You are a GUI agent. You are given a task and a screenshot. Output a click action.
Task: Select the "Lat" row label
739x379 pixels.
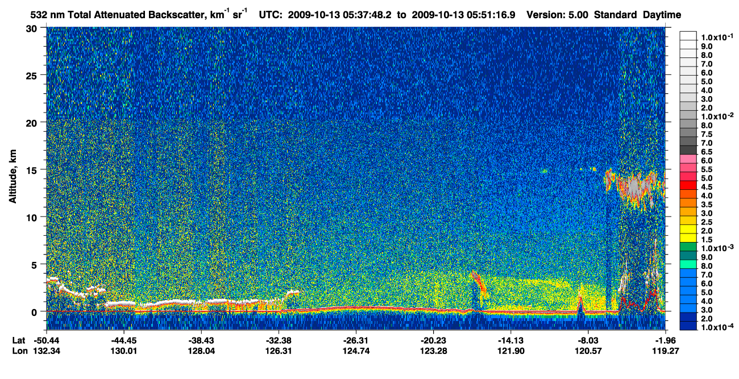(19, 340)
